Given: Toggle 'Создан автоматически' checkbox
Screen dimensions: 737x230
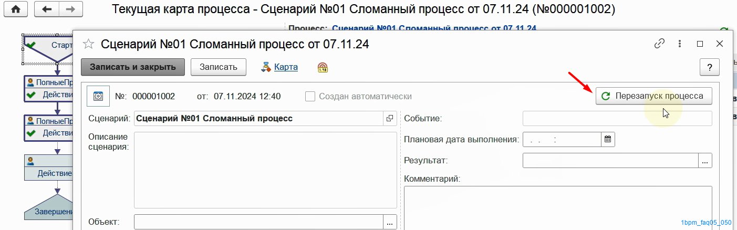Looking at the screenshot, I should pyautogui.click(x=310, y=96).
